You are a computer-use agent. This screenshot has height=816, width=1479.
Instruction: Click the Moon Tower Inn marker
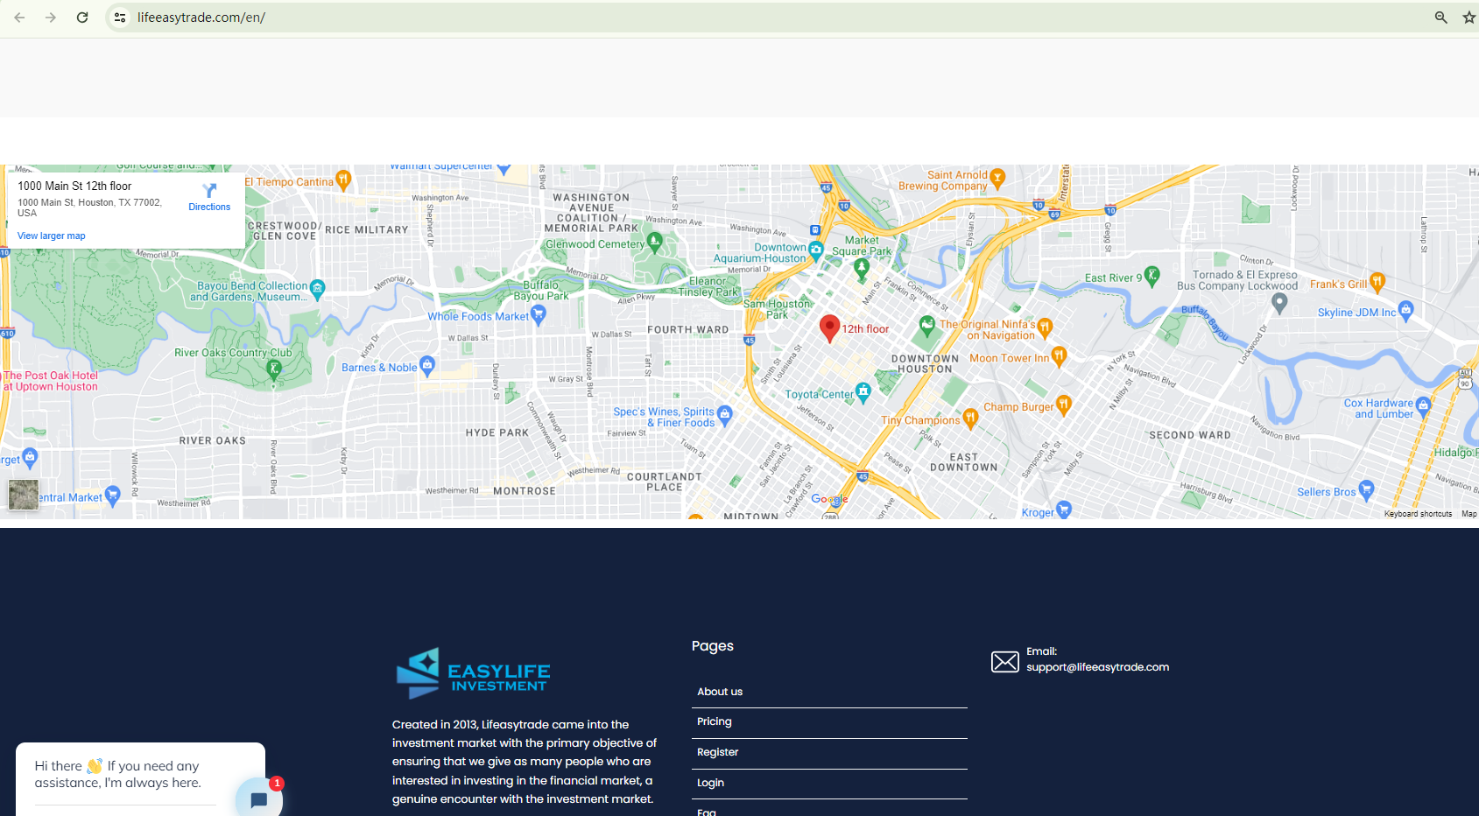click(x=1059, y=356)
